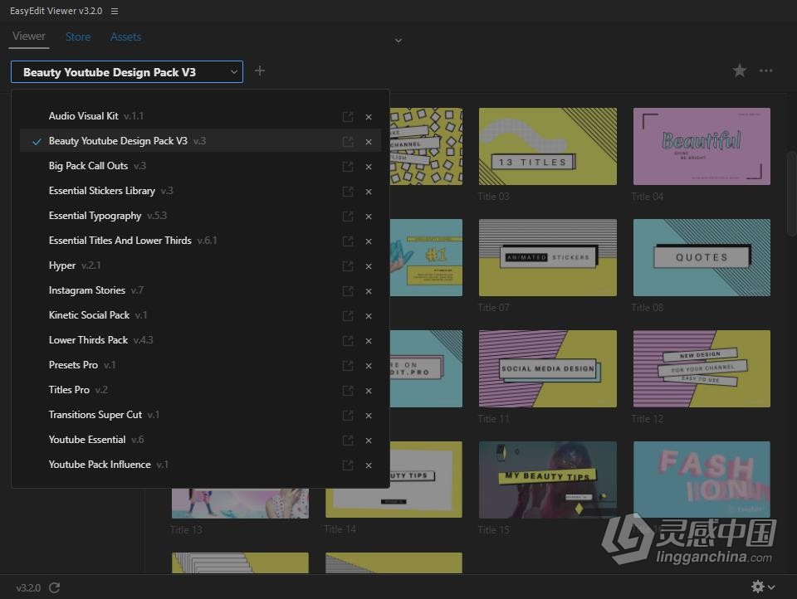Select the Hyper pack entry
This screenshot has height=599, width=797.
[x=200, y=265]
